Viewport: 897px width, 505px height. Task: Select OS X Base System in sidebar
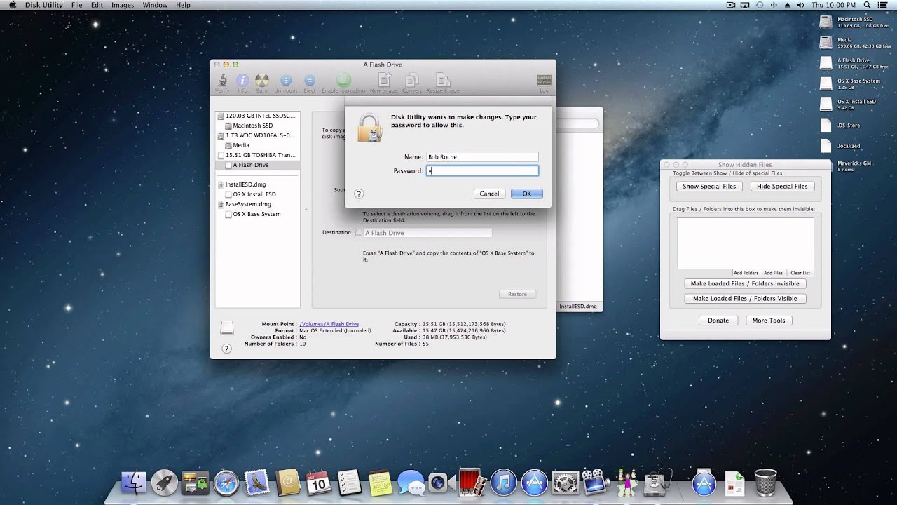coord(257,214)
